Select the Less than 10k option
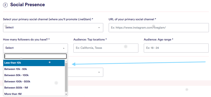 tap(34, 63)
